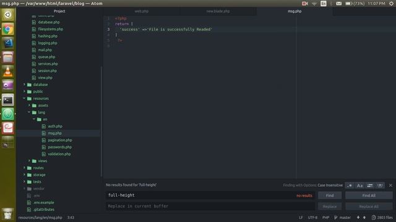
Task: Expand the vendor folder
Action: point(24,188)
